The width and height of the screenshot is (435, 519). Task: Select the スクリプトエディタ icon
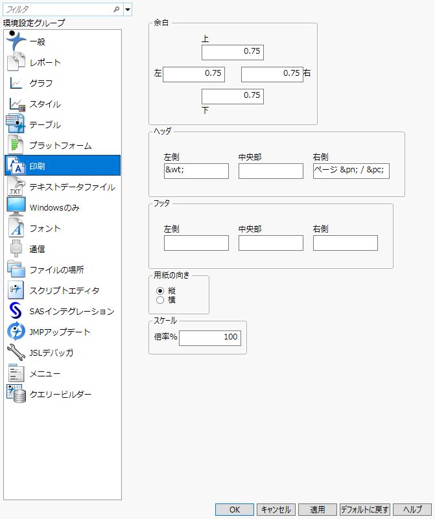[16, 290]
